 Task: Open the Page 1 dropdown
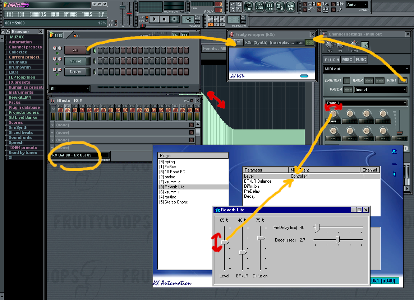[x=366, y=103]
